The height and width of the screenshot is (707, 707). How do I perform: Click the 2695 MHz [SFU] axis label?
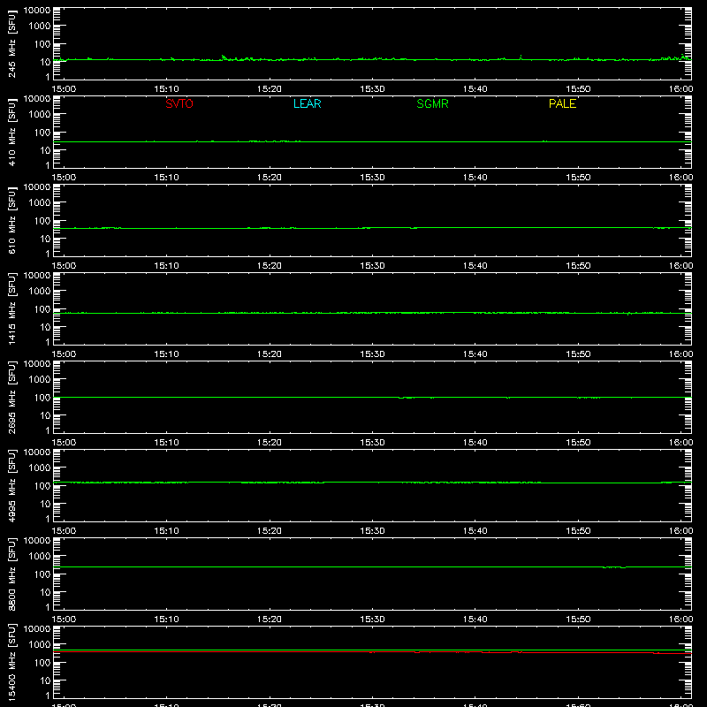coord(12,397)
